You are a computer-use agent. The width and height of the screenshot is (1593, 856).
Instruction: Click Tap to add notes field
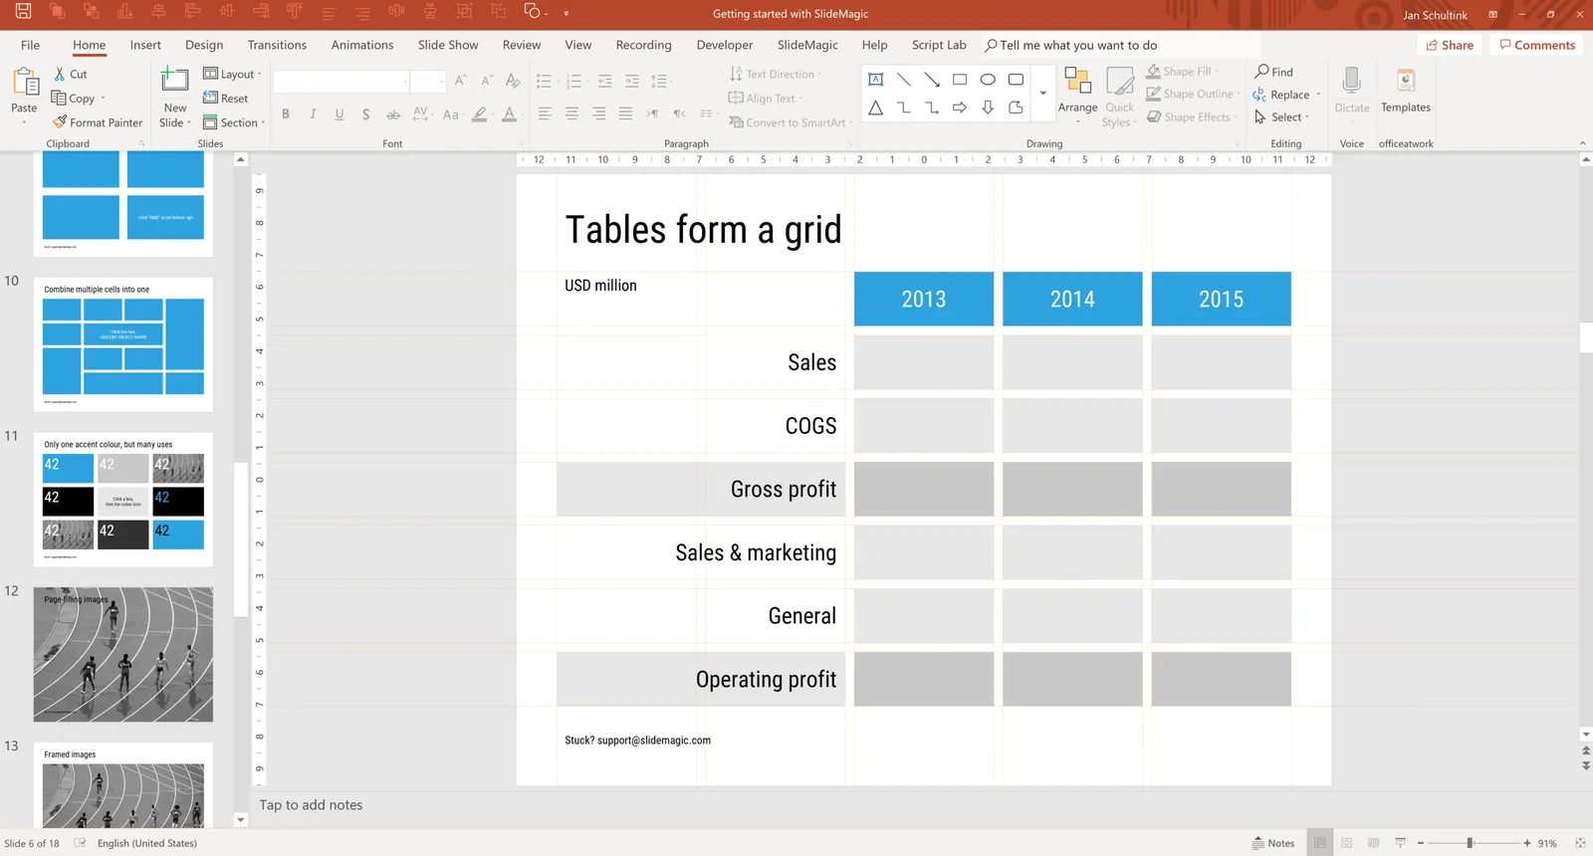pos(311,805)
